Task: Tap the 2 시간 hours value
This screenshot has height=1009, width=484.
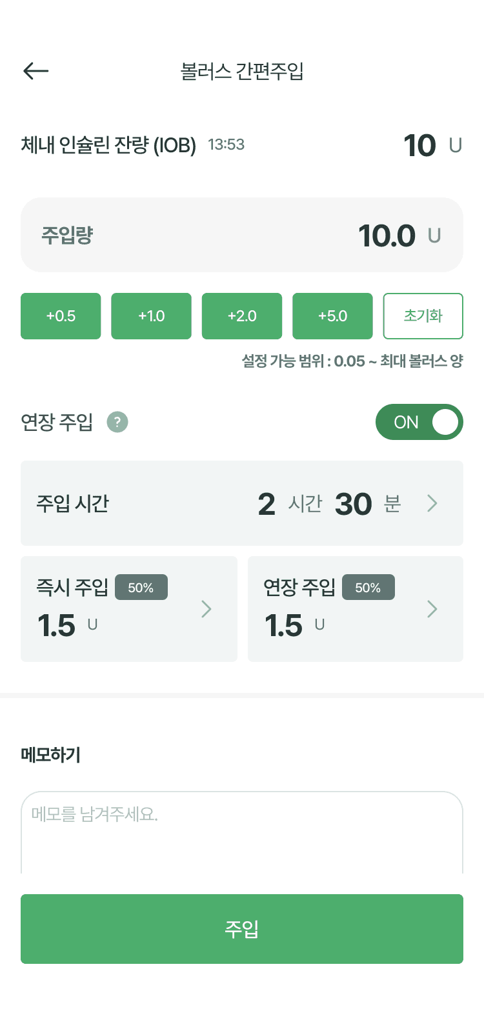Action: coord(267,504)
